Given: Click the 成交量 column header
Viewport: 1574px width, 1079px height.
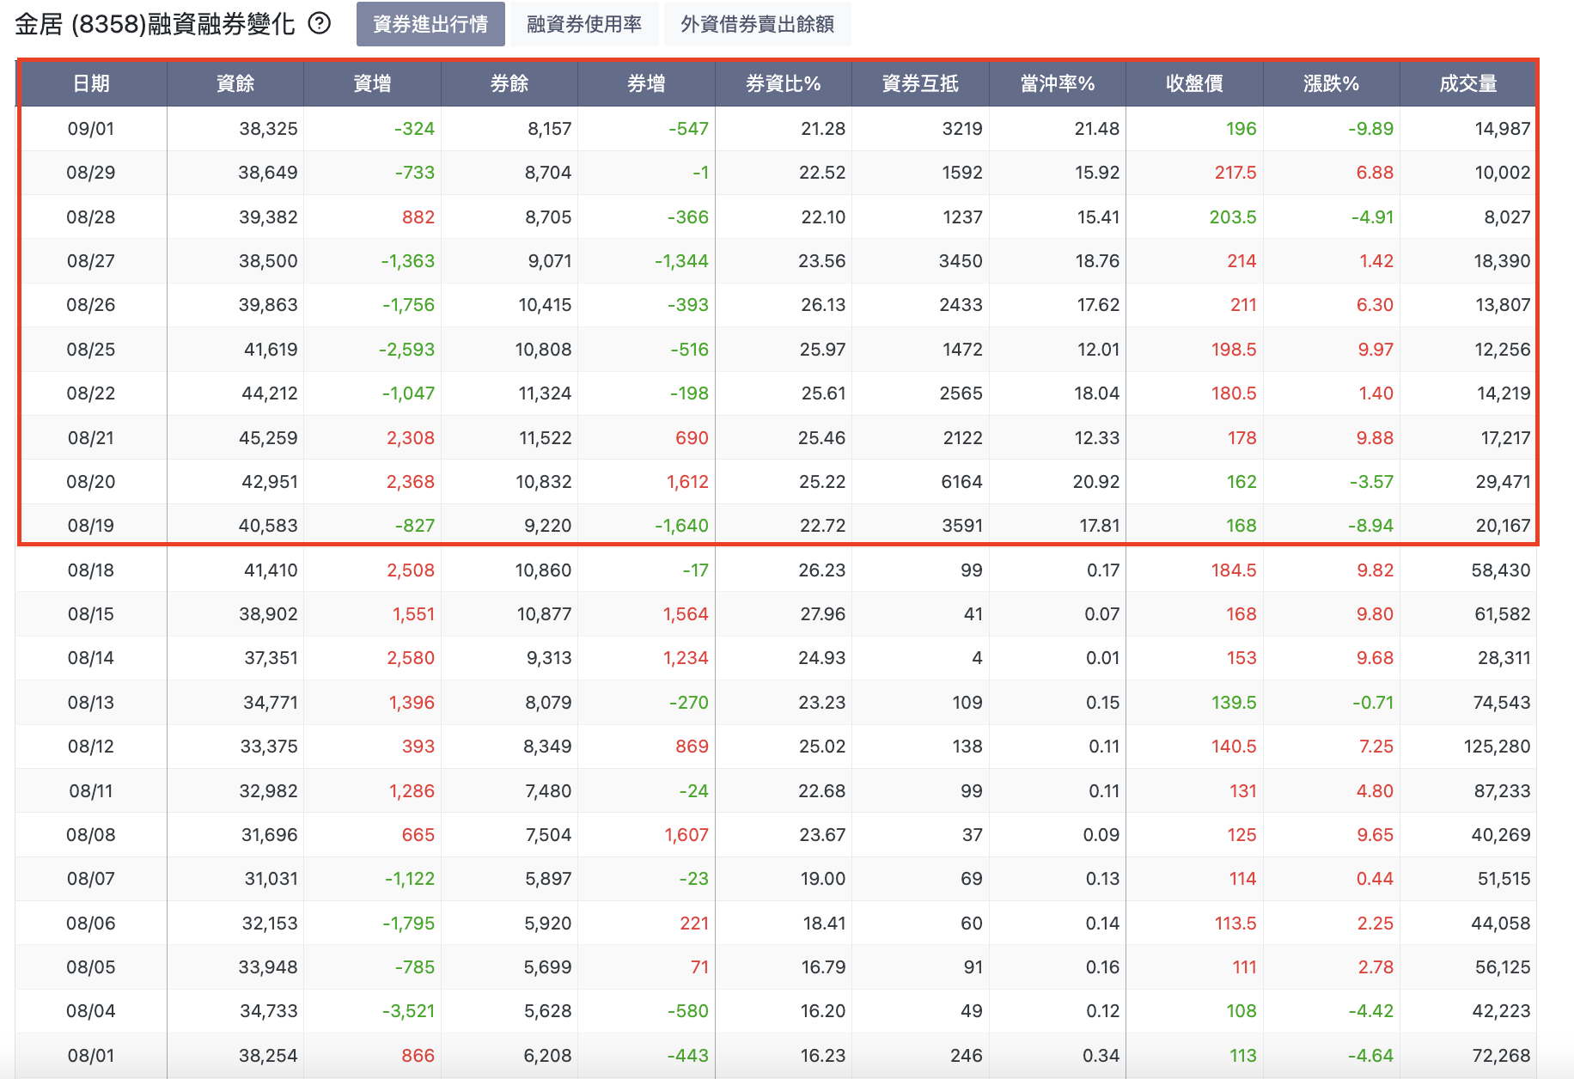Looking at the screenshot, I should pos(1468,83).
